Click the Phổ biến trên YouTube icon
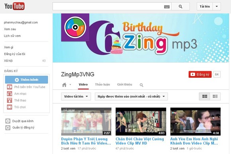231x154 pixels. coord(10,87)
